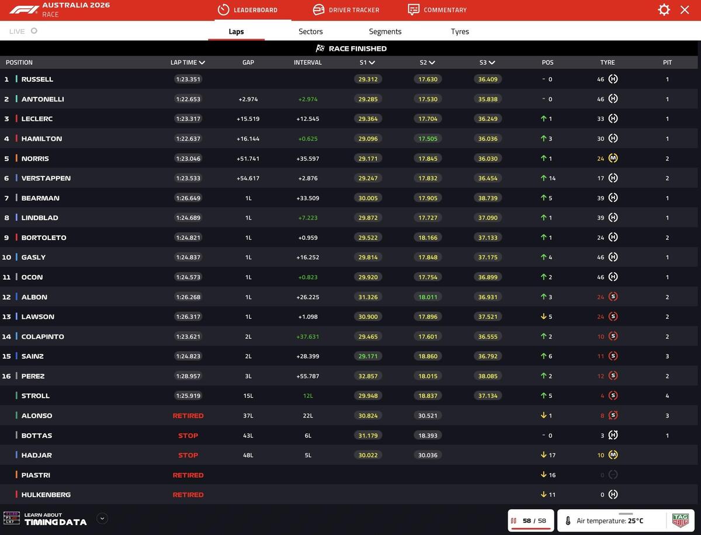Click the TAG Heuer logo

coord(680,520)
